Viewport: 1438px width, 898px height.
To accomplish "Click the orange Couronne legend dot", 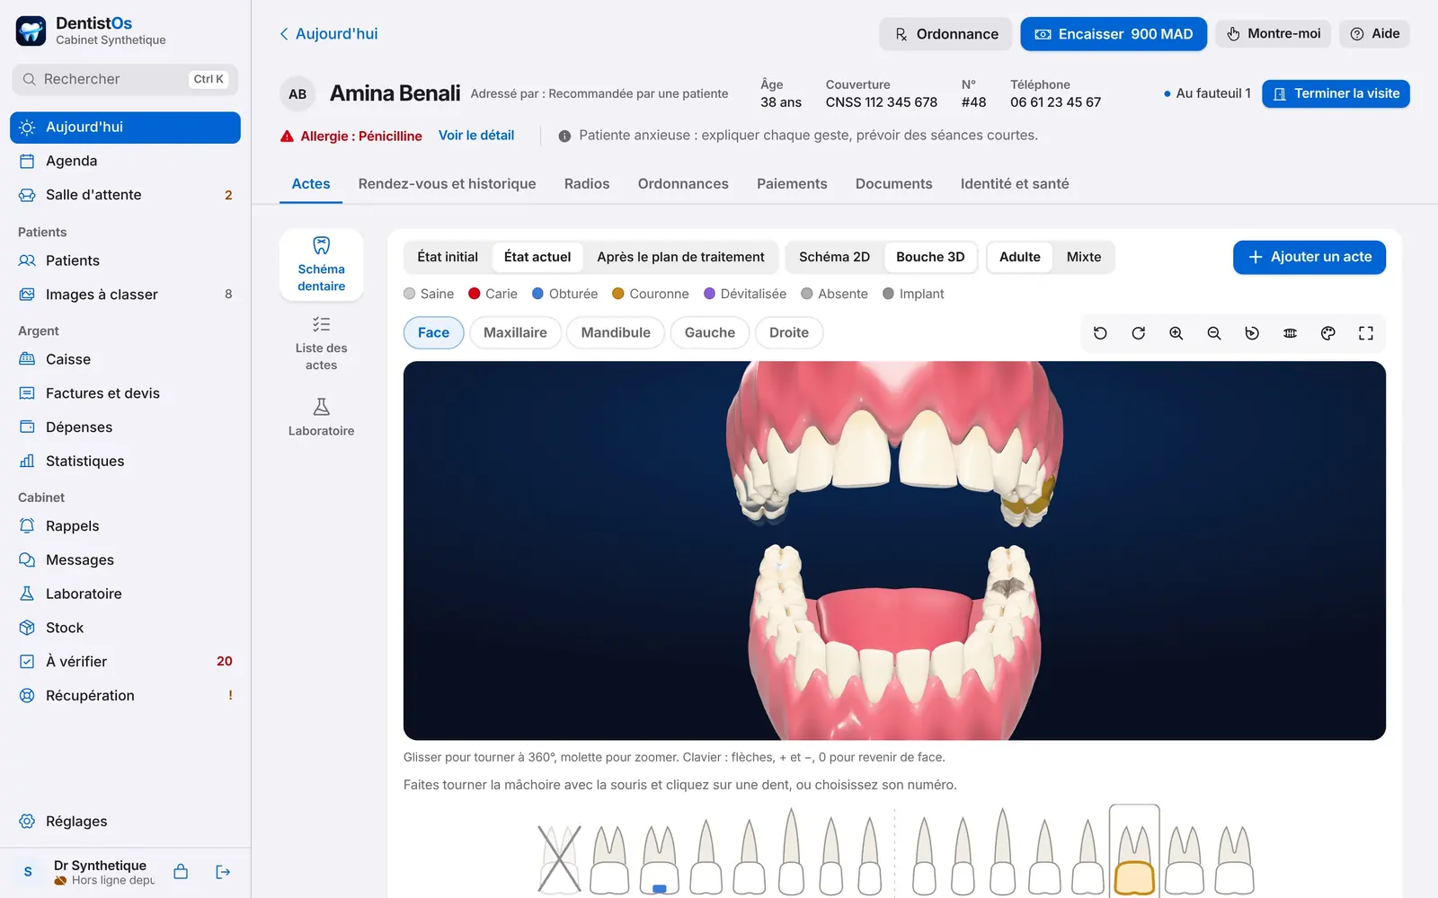I will pyautogui.click(x=618, y=294).
